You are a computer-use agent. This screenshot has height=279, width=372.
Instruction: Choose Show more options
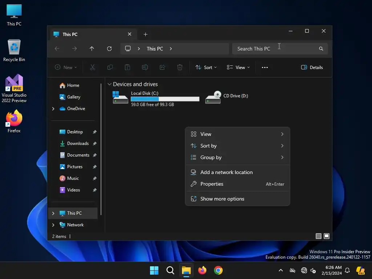click(238, 199)
